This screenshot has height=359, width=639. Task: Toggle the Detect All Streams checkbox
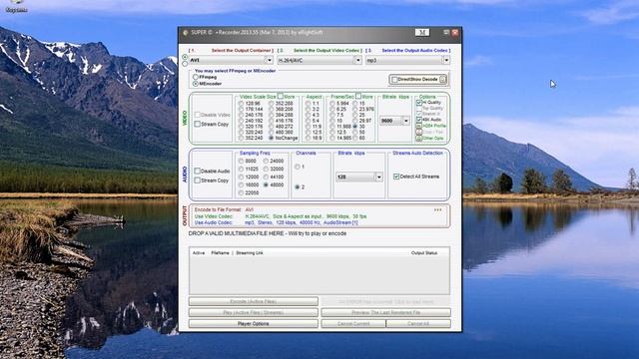pyautogui.click(x=396, y=177)
